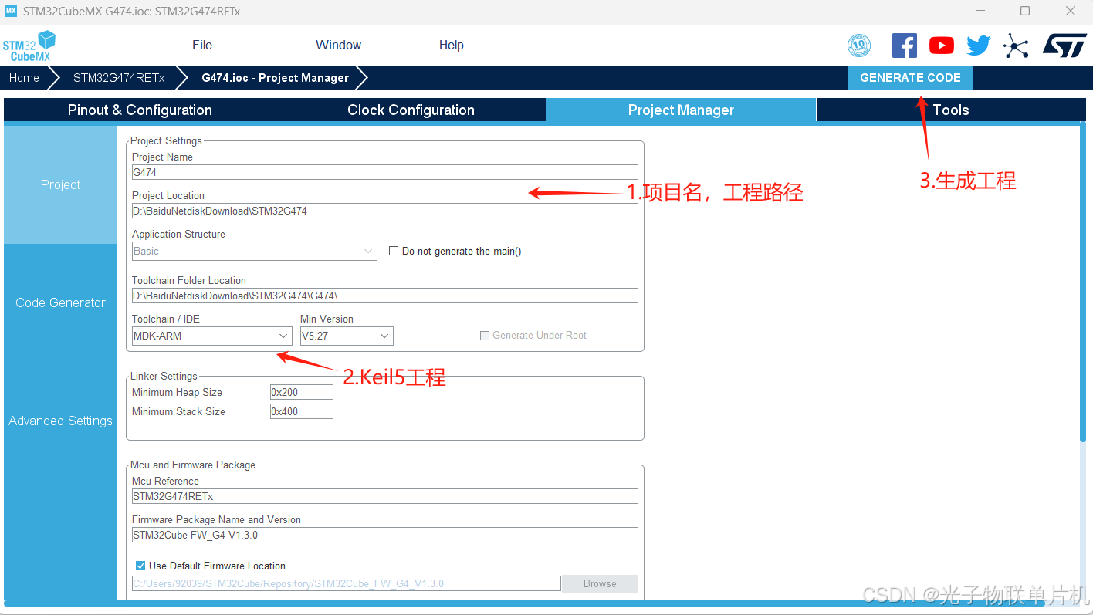Click the Project Location field

(x=385, y=211)
